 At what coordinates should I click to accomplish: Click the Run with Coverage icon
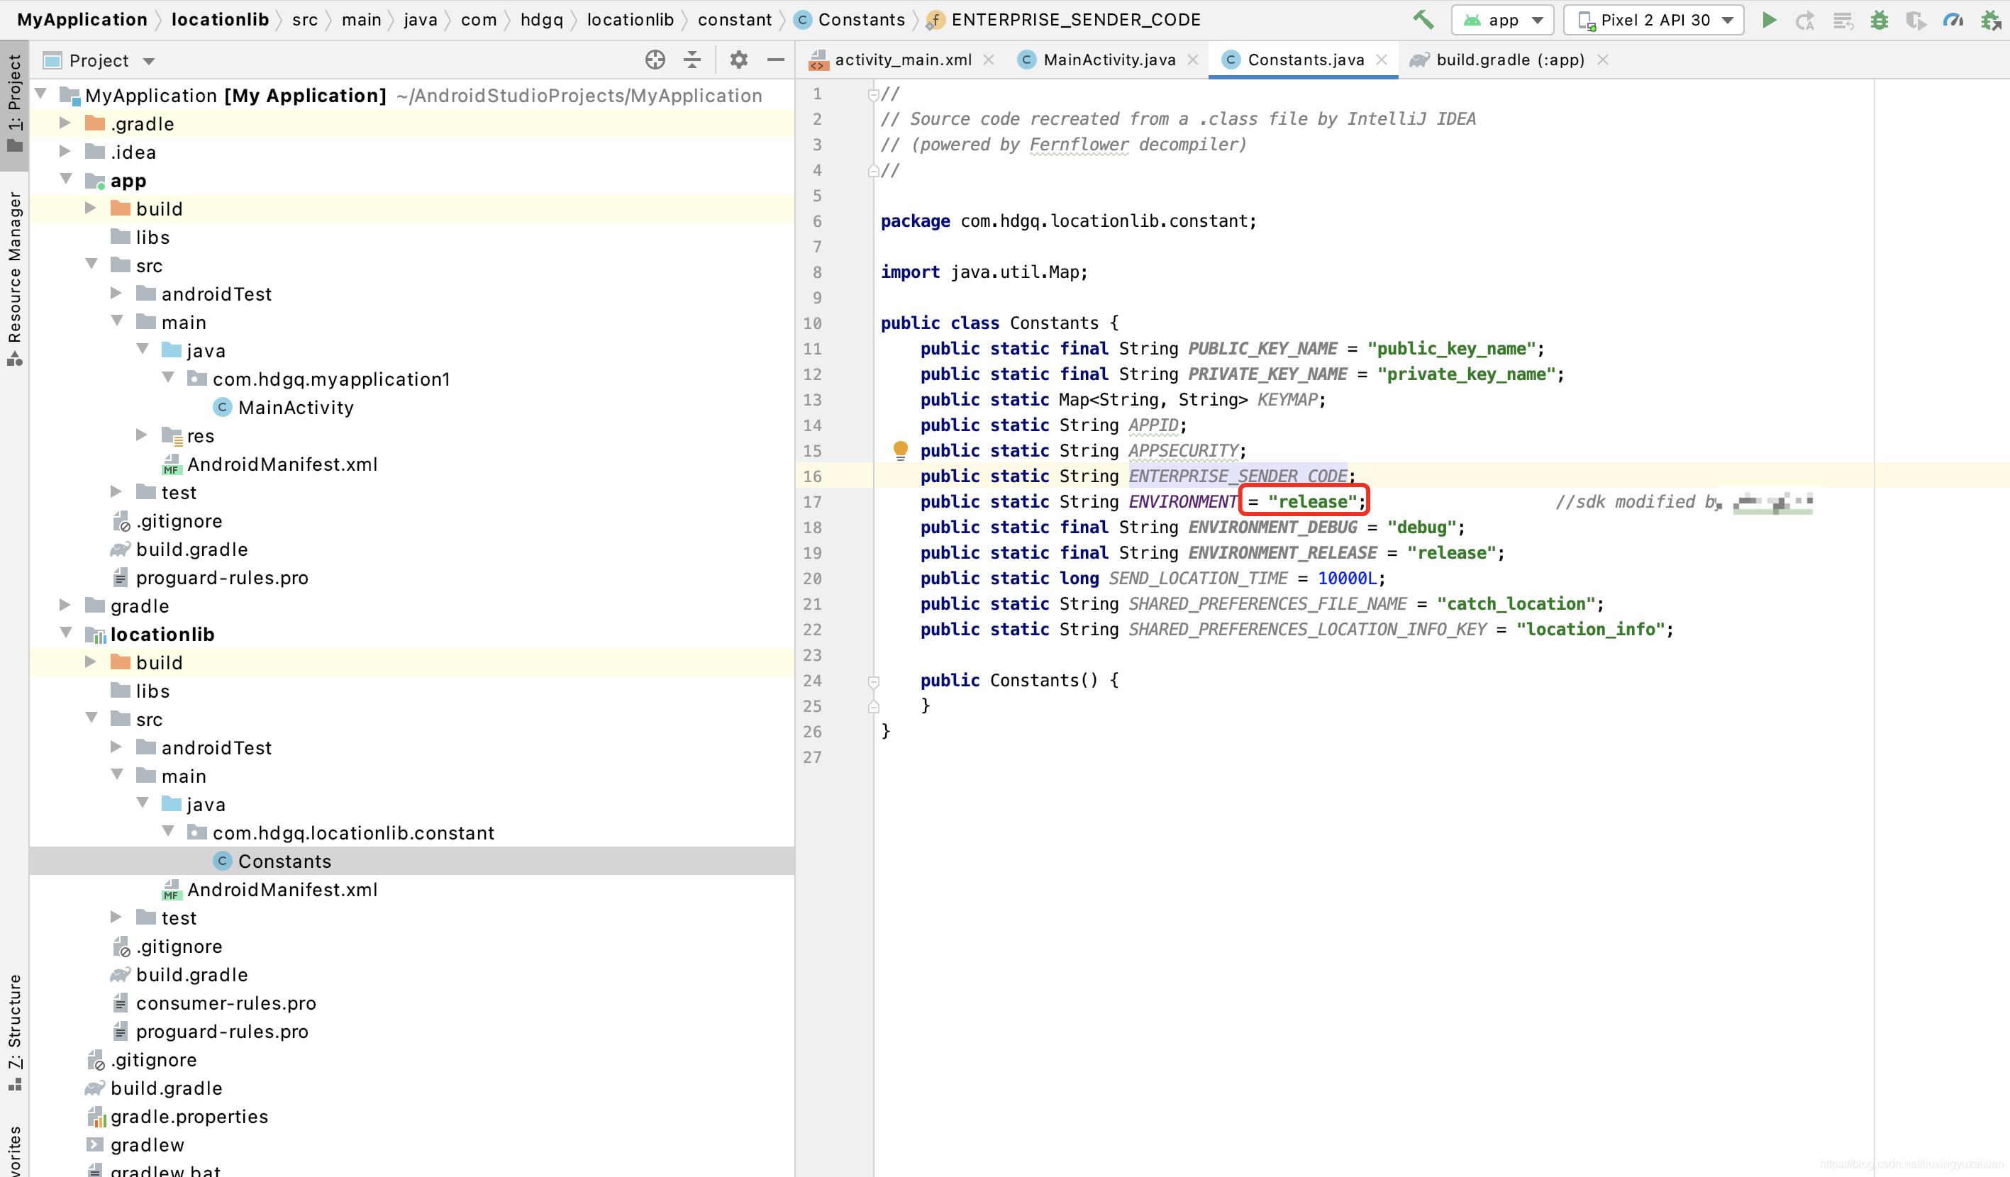pos(1916,20)
